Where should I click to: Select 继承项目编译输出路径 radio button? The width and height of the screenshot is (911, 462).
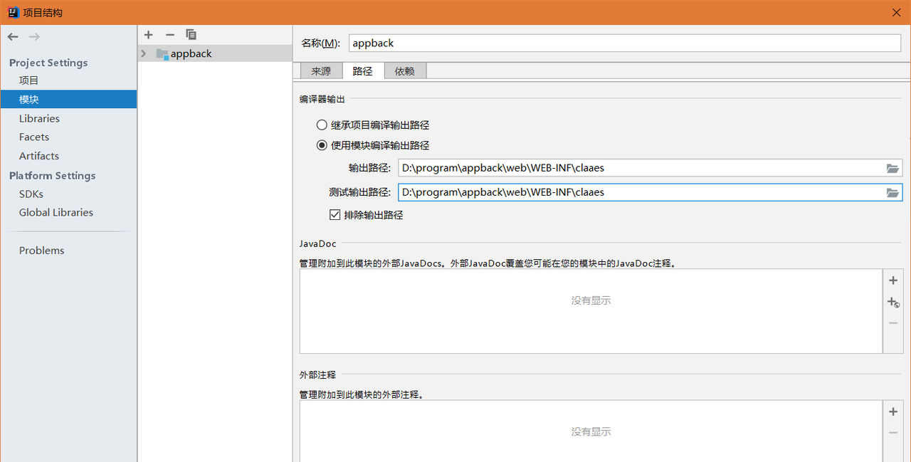pyautogui.click(x=322, y=125)
